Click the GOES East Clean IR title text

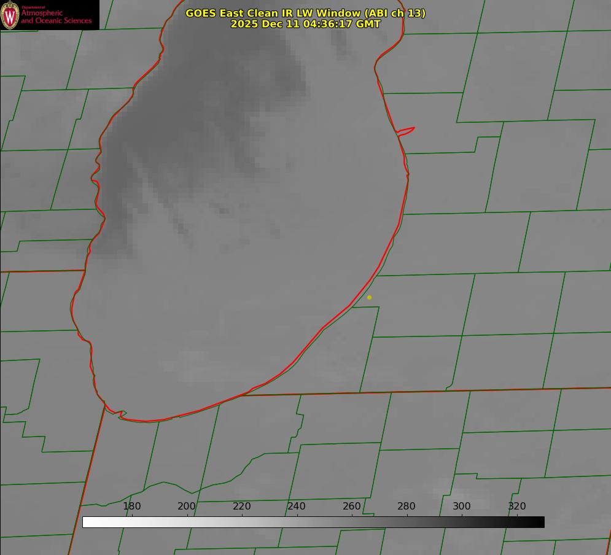coord(306,13)
